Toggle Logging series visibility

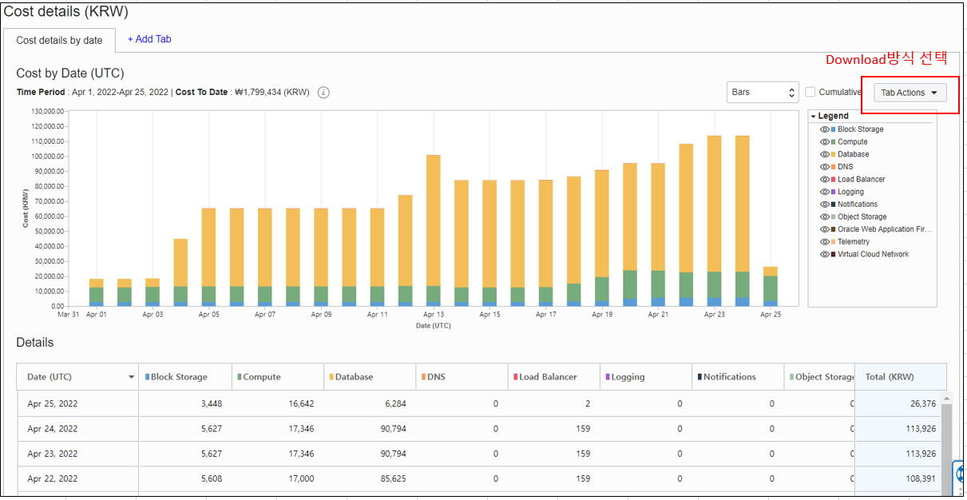point(825,192)
